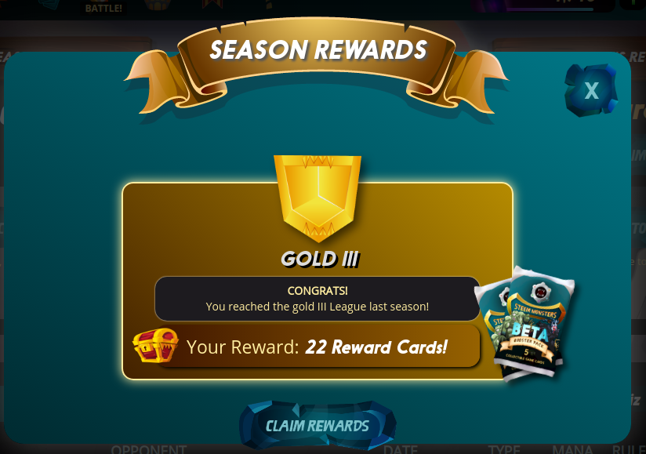
Task: Click the MANA column header
Action: 573,449
